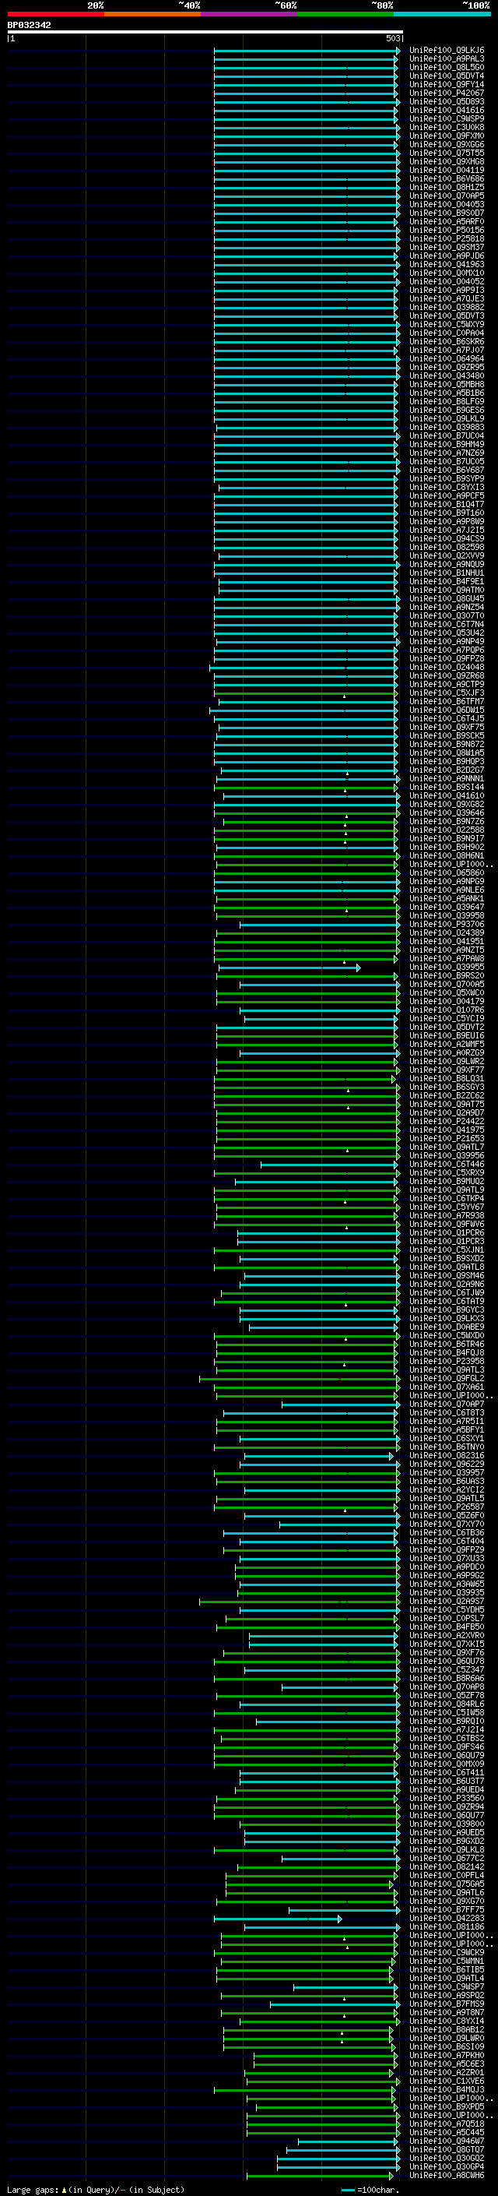The image size is (498, 2196).
Task: Select hit UniRef100_A8CWH6
Action: (x=447, y=2176)
